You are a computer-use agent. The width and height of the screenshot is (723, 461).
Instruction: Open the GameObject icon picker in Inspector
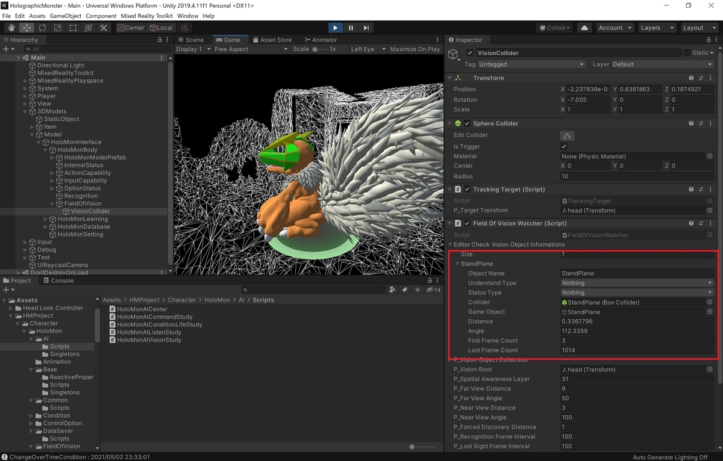pyautogui.click(x=454, y=55)
